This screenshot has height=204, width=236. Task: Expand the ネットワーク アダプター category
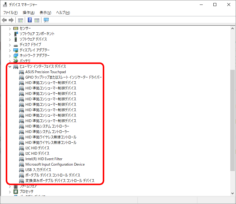click(x=10, y=56)
